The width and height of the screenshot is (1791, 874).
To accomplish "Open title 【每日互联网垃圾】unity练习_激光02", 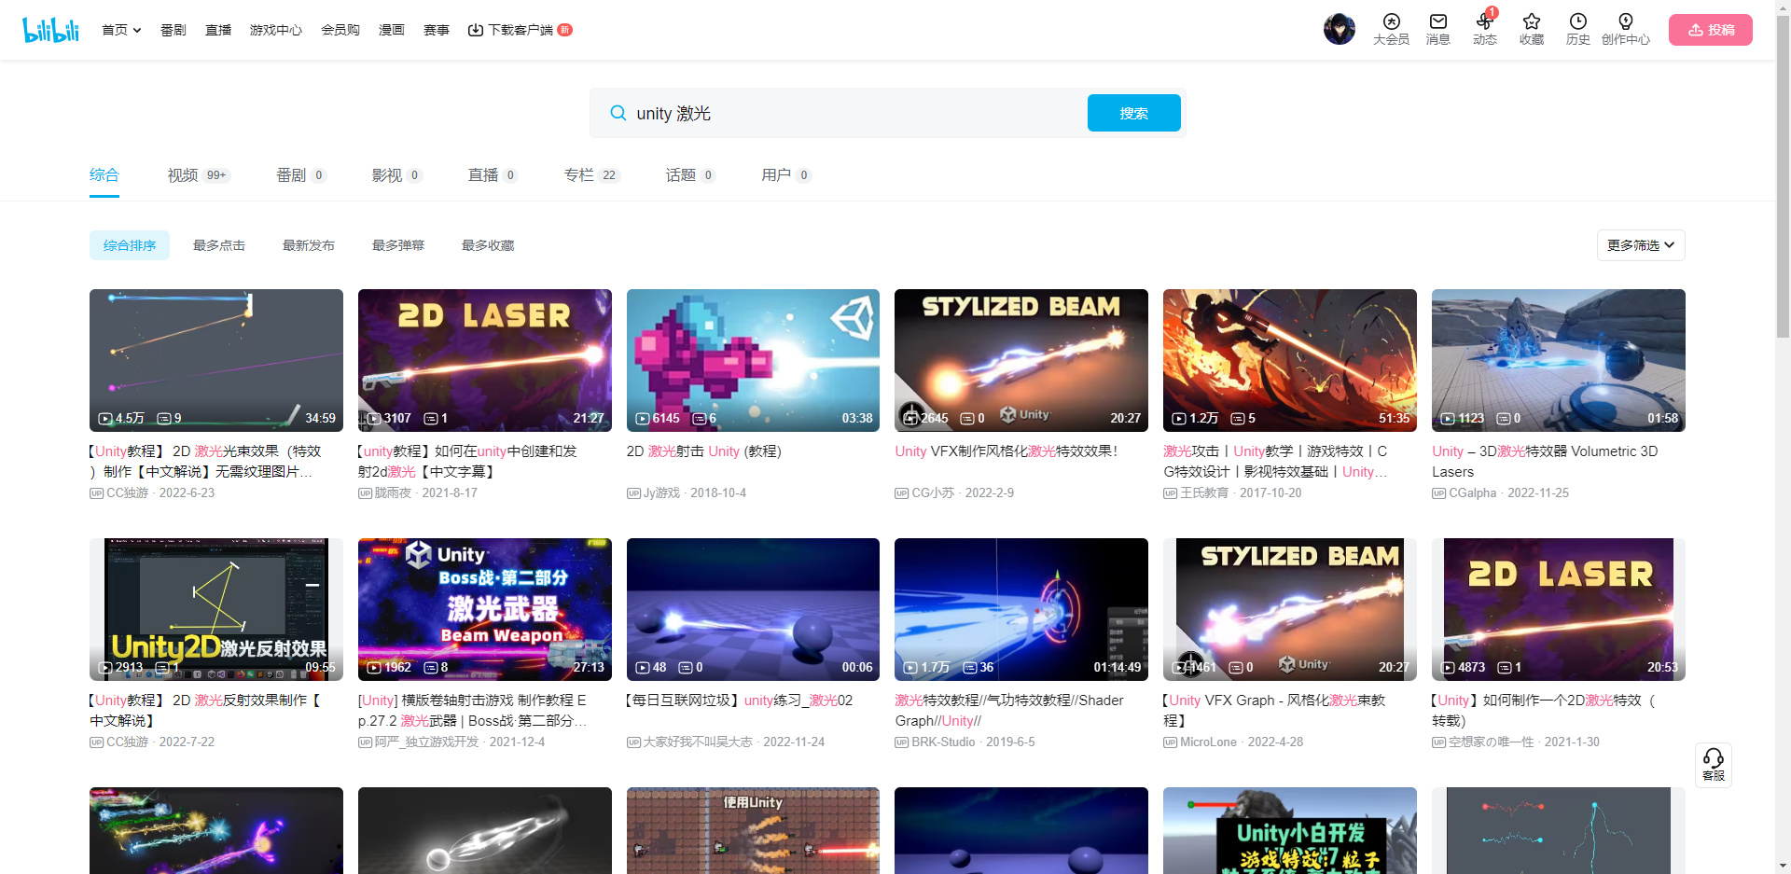I will [740, 701].
